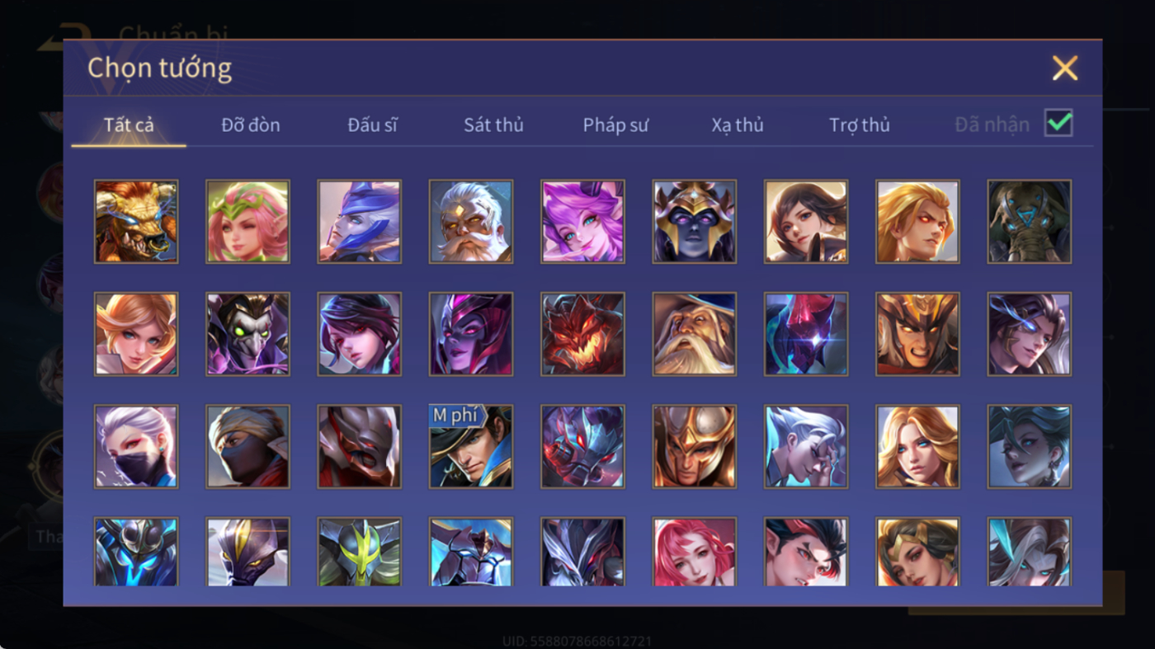Choose the green-eyed plague mask hero
Viewport: 1155px width, 649px height.
(247, 334)
